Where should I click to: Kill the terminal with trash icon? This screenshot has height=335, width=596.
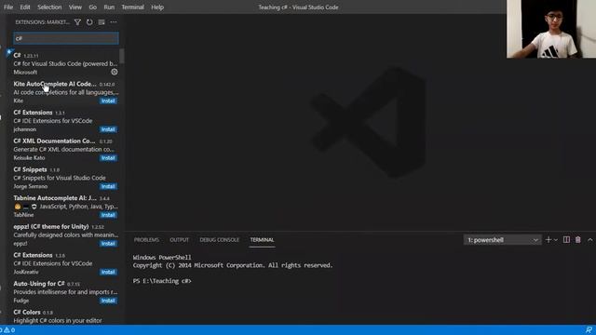click(x=577, y=240)
